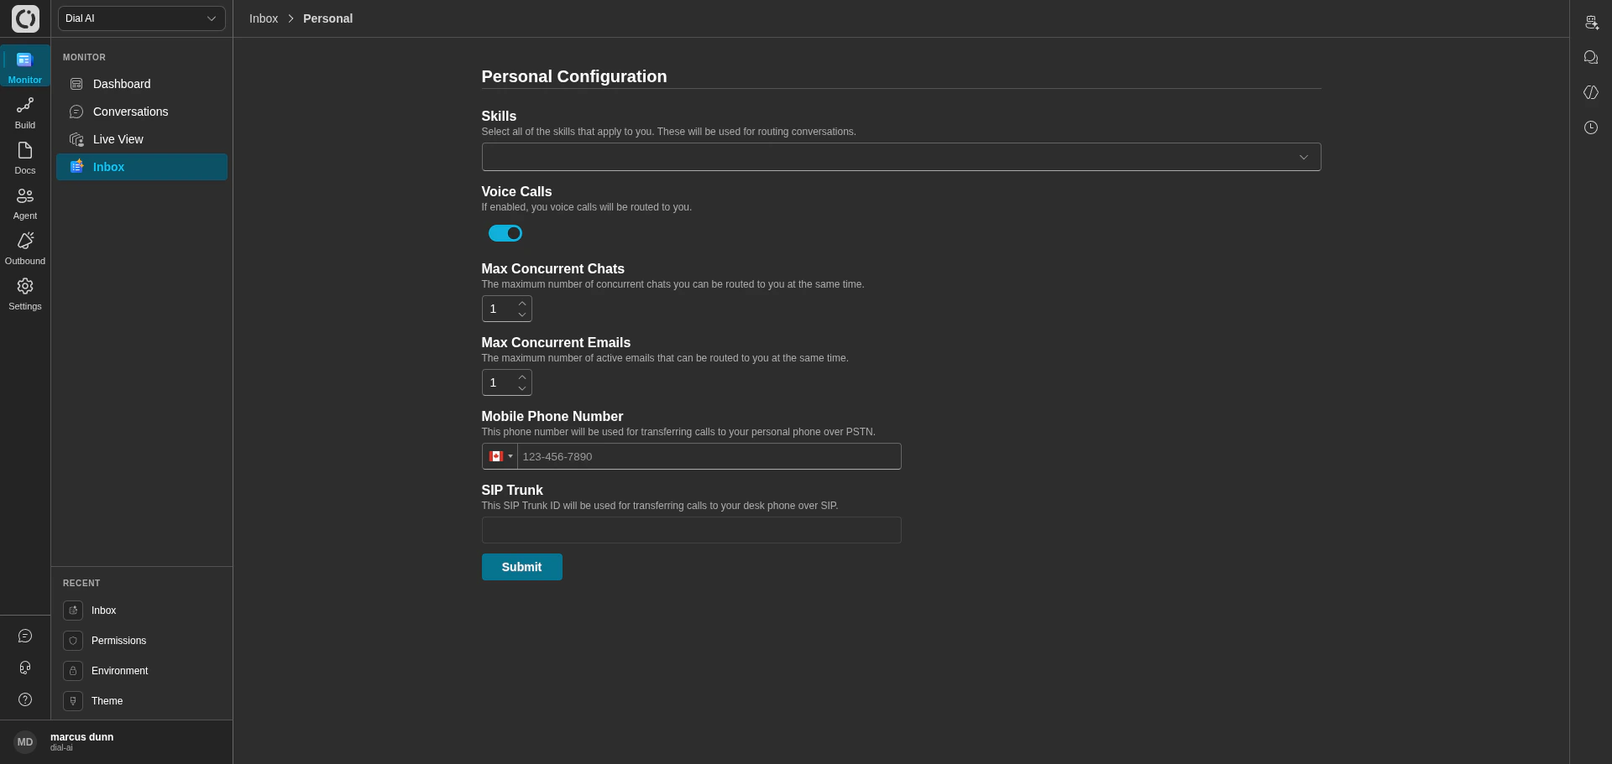Open the Agent section

(25, 203)
